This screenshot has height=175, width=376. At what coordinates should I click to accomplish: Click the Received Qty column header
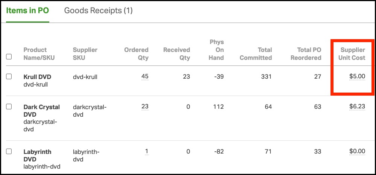[x=176, y=54]
